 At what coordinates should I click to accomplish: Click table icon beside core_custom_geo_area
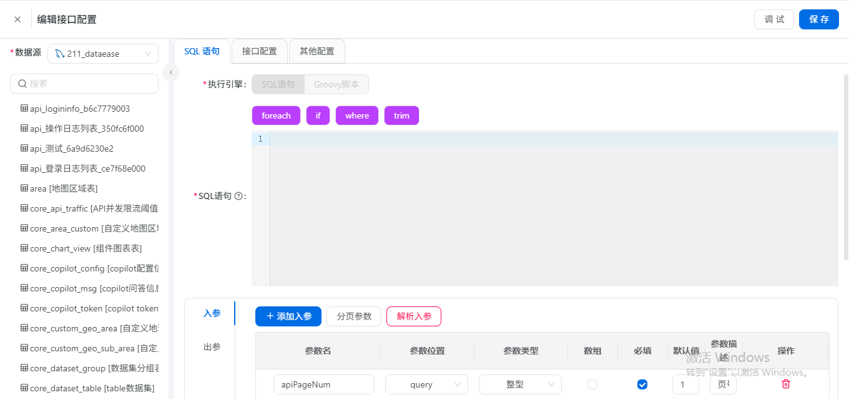[24, 328]
